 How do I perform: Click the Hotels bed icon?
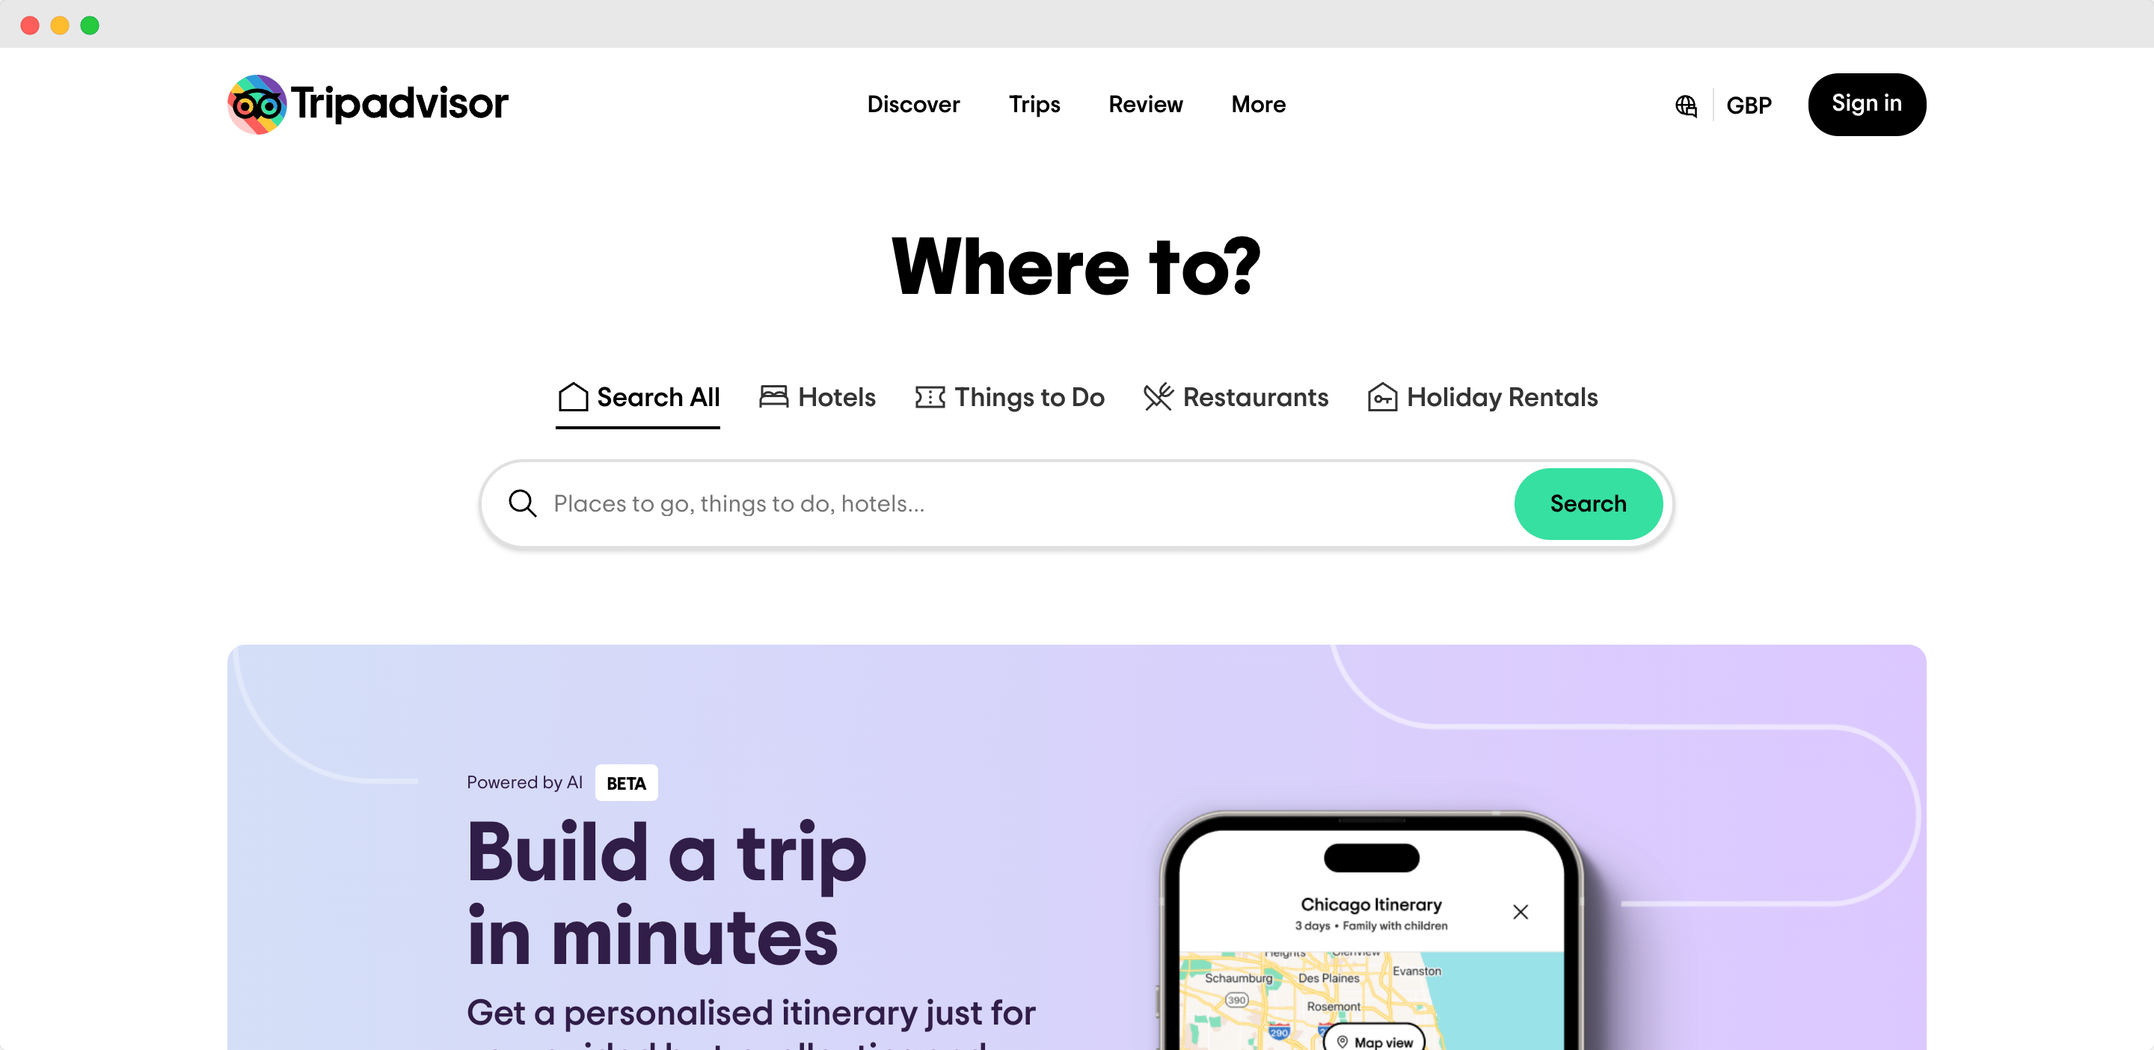coord(772,397)
